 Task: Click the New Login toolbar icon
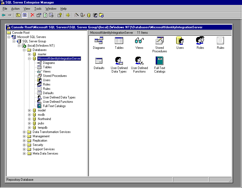(95, 15)
